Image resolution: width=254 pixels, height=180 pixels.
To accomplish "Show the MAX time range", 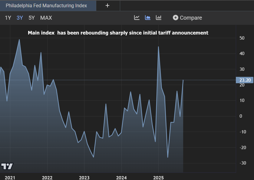I will pos(46,18).
